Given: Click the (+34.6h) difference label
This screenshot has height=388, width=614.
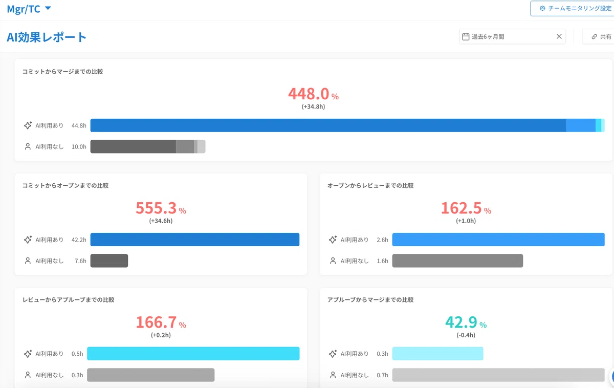Looking at the screenshot, I should (x=161, y=221).
